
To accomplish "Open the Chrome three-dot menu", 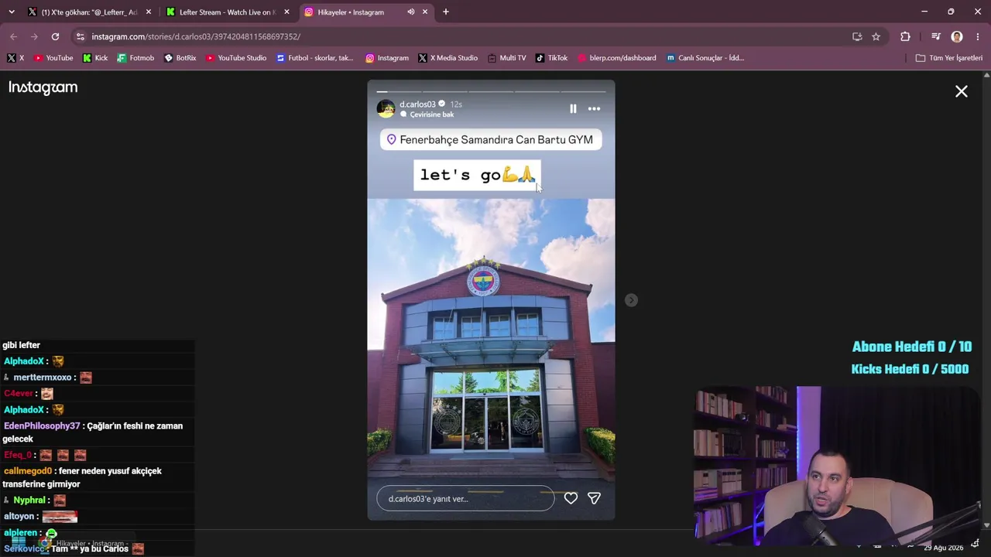I will coord(979,36).
